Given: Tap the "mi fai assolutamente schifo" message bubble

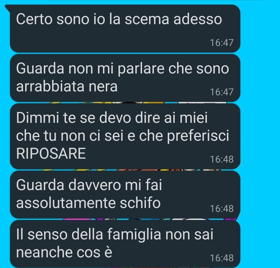Looking at the screenshot, I should pyautogui.click(x=125, y=194).
